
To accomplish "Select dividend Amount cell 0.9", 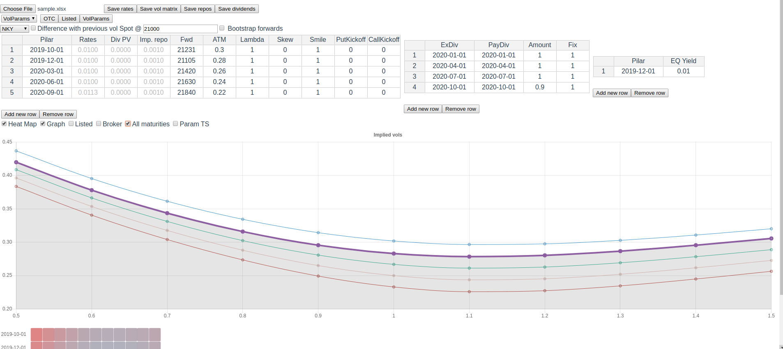I will 540,87.
